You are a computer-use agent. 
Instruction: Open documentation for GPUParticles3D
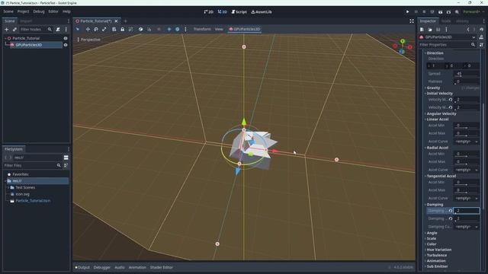(481, 37)
